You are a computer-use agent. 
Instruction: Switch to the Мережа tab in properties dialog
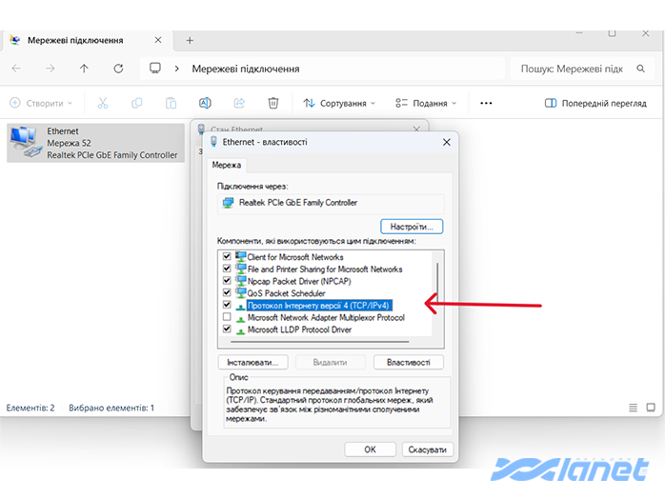click(x=227, y=165)
